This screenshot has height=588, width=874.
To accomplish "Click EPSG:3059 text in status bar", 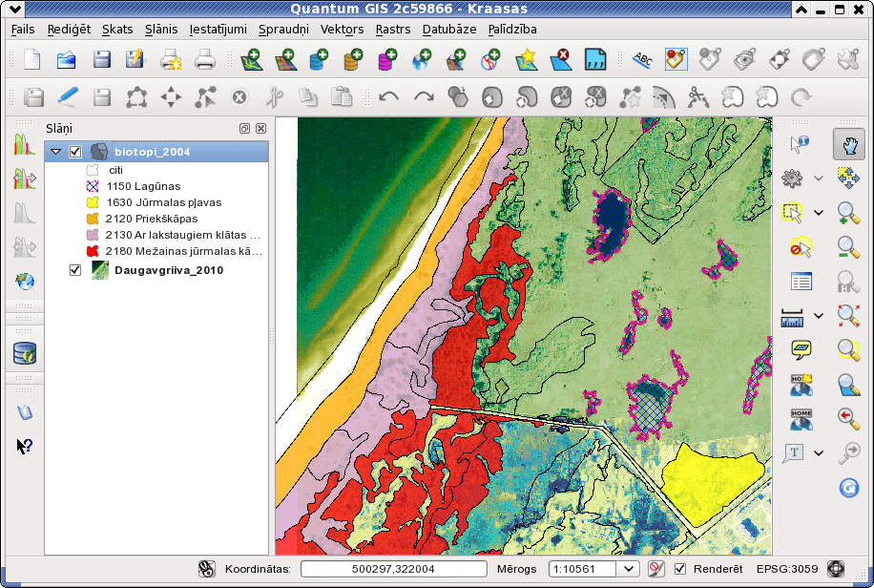I will [x=787, y=569].
